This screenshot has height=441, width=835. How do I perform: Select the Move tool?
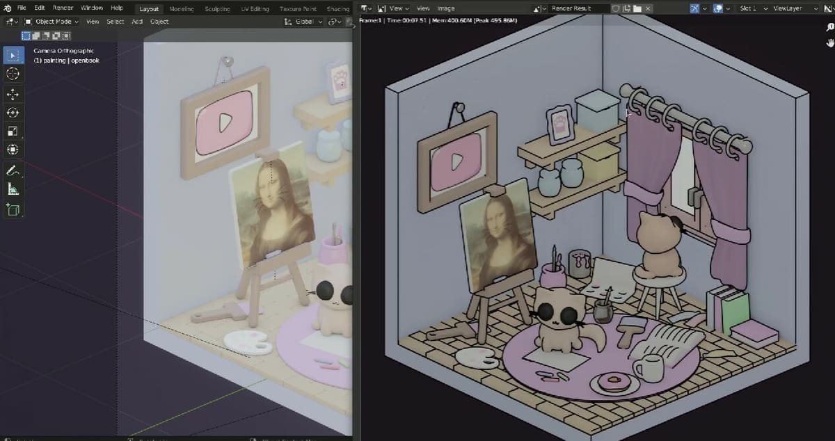pyautogui.click(x=13, y=94)
